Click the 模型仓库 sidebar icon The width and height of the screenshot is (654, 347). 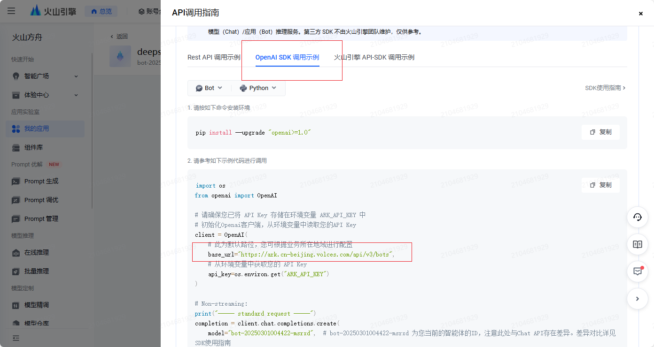pyautogui.click(x=16, y=323)
